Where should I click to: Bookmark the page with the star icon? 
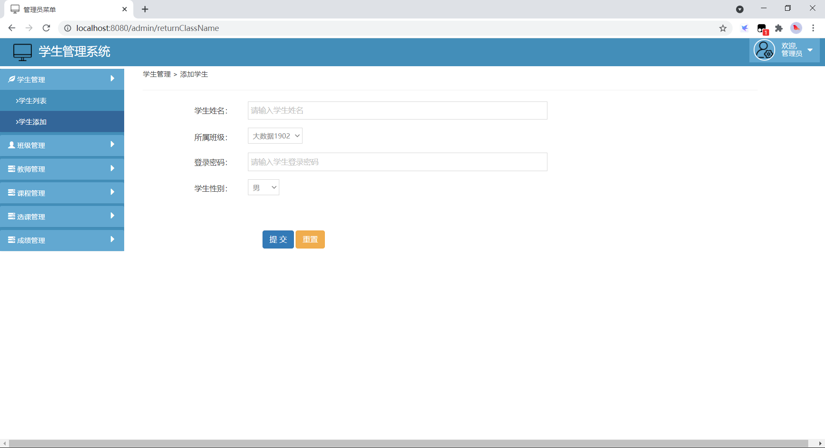tap(723, 28)
